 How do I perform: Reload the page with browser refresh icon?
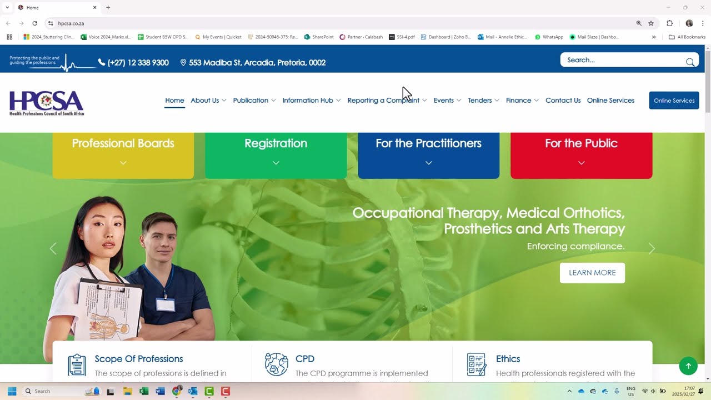pos(34,23)
